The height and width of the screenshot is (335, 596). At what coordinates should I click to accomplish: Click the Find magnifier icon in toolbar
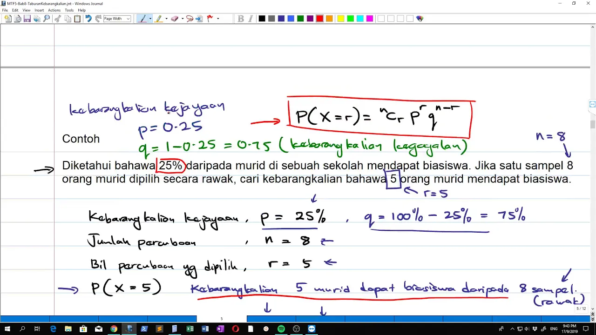(47, 19)
